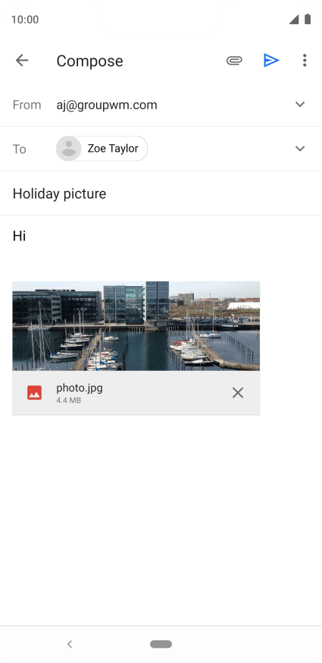
Task: Tap the system back navigation chevron
Action: tap(70, 644)
